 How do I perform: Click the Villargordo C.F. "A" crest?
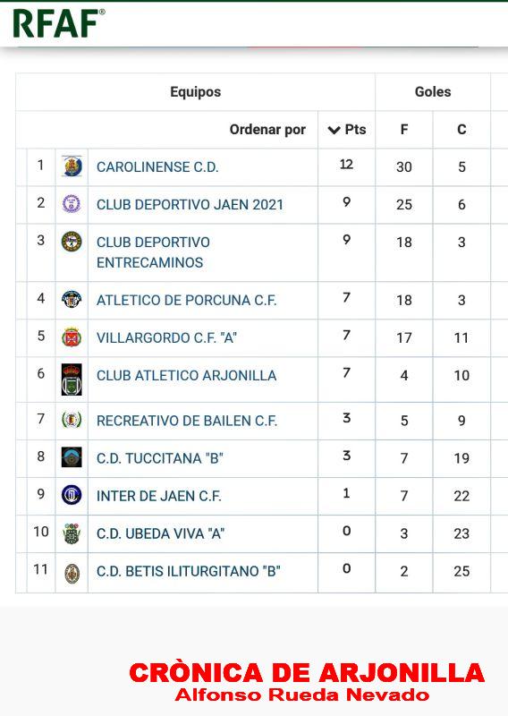[x=72, y=337]
